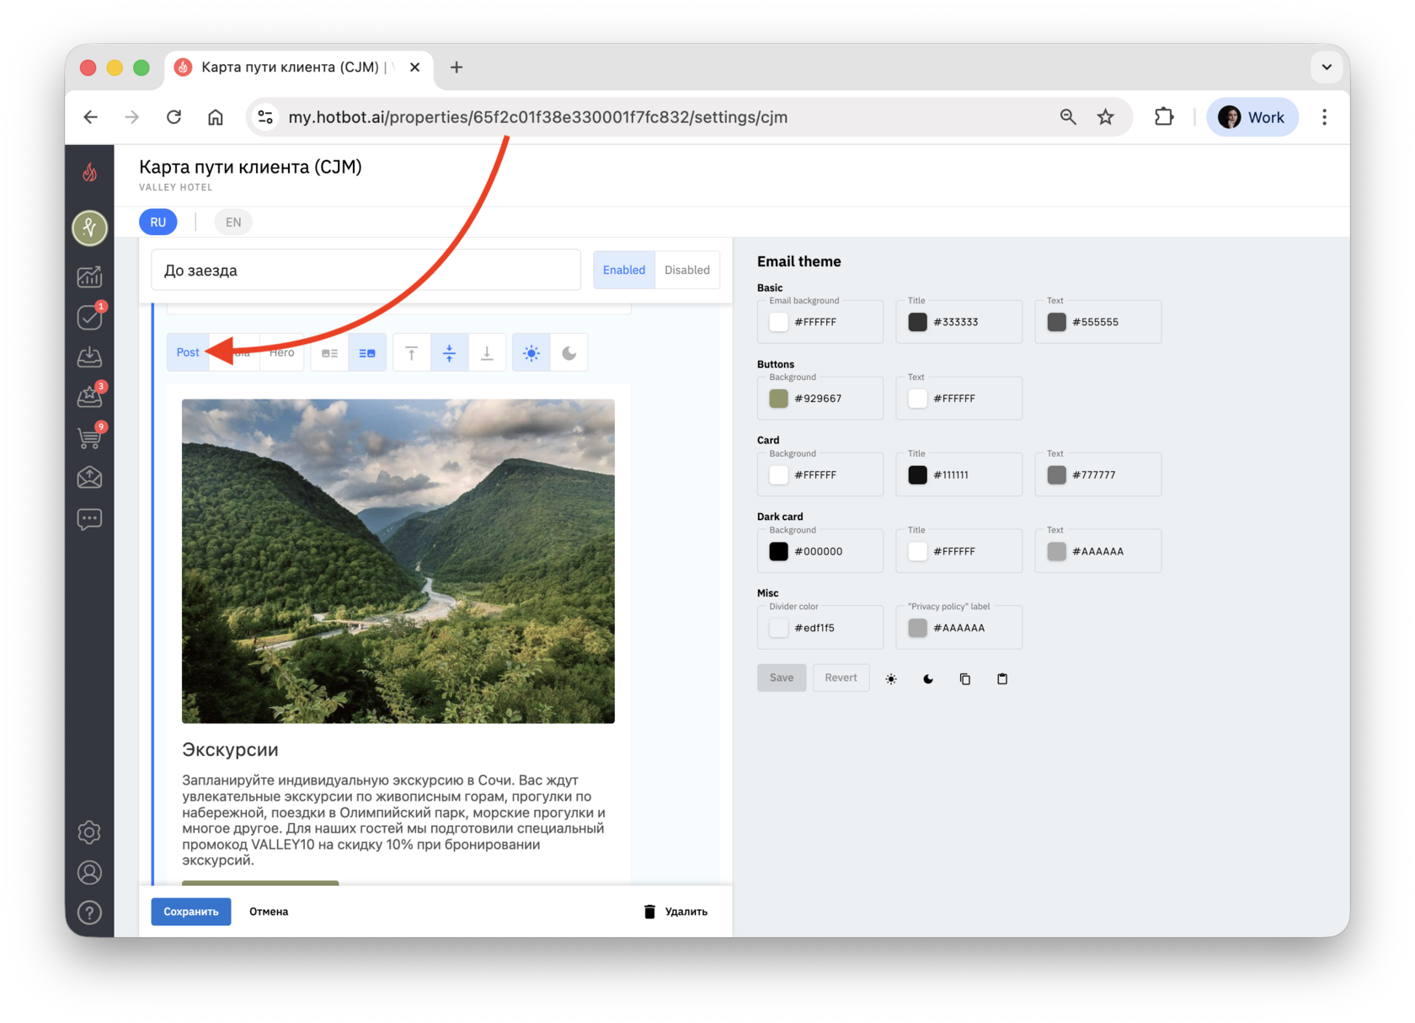Open the settings gear in the sidebar

[x=90, y=833]
